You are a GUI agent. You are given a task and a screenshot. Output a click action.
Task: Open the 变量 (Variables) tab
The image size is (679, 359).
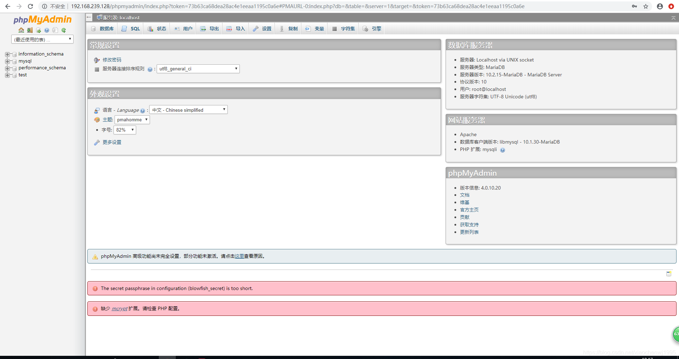coord(315,29)
